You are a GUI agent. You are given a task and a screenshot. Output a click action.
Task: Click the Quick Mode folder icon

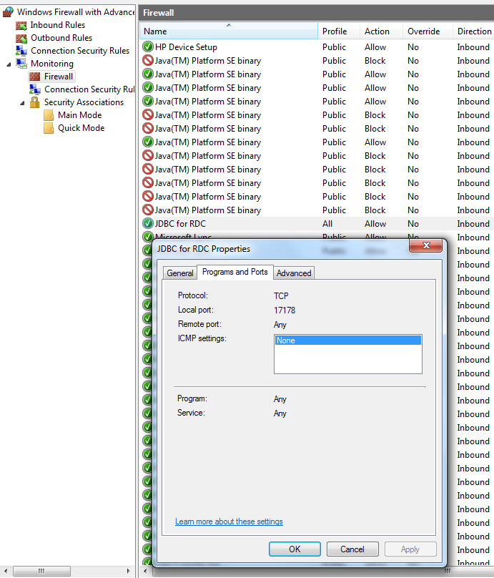coord(49,128)
